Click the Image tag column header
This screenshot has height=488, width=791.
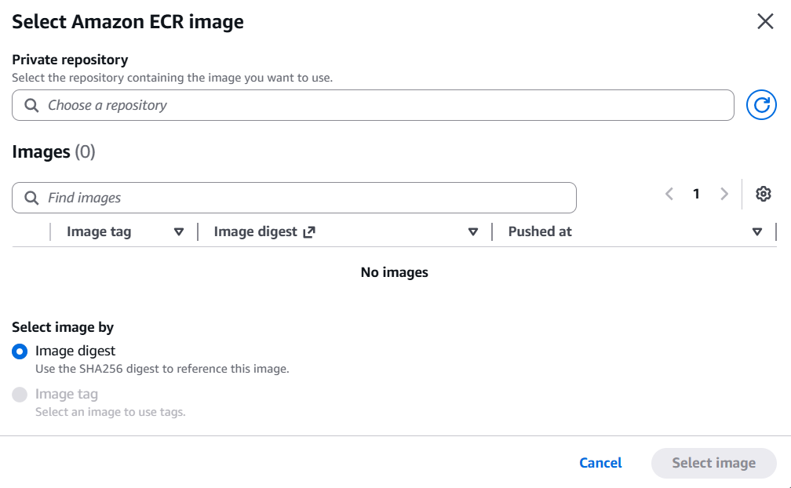point(99,231)
